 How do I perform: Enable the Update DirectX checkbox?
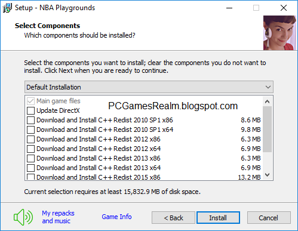coord(30,110)
